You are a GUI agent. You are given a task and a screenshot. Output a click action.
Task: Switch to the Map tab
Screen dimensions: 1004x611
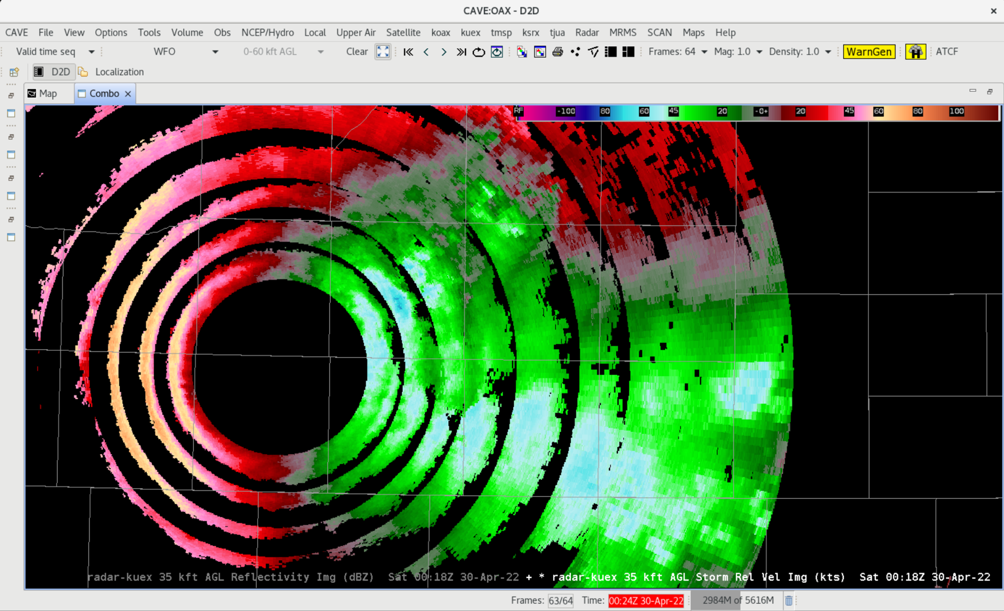click(x=48, y=94)
